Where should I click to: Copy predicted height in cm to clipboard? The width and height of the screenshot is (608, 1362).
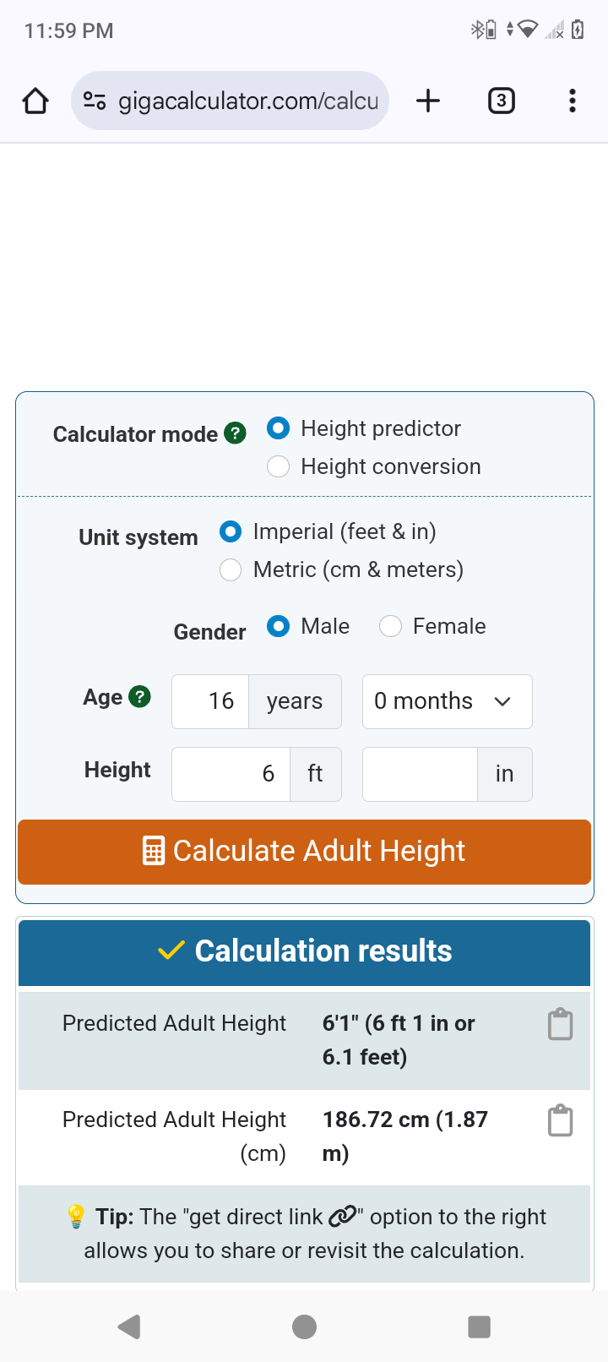click(x=560, y=1121)
